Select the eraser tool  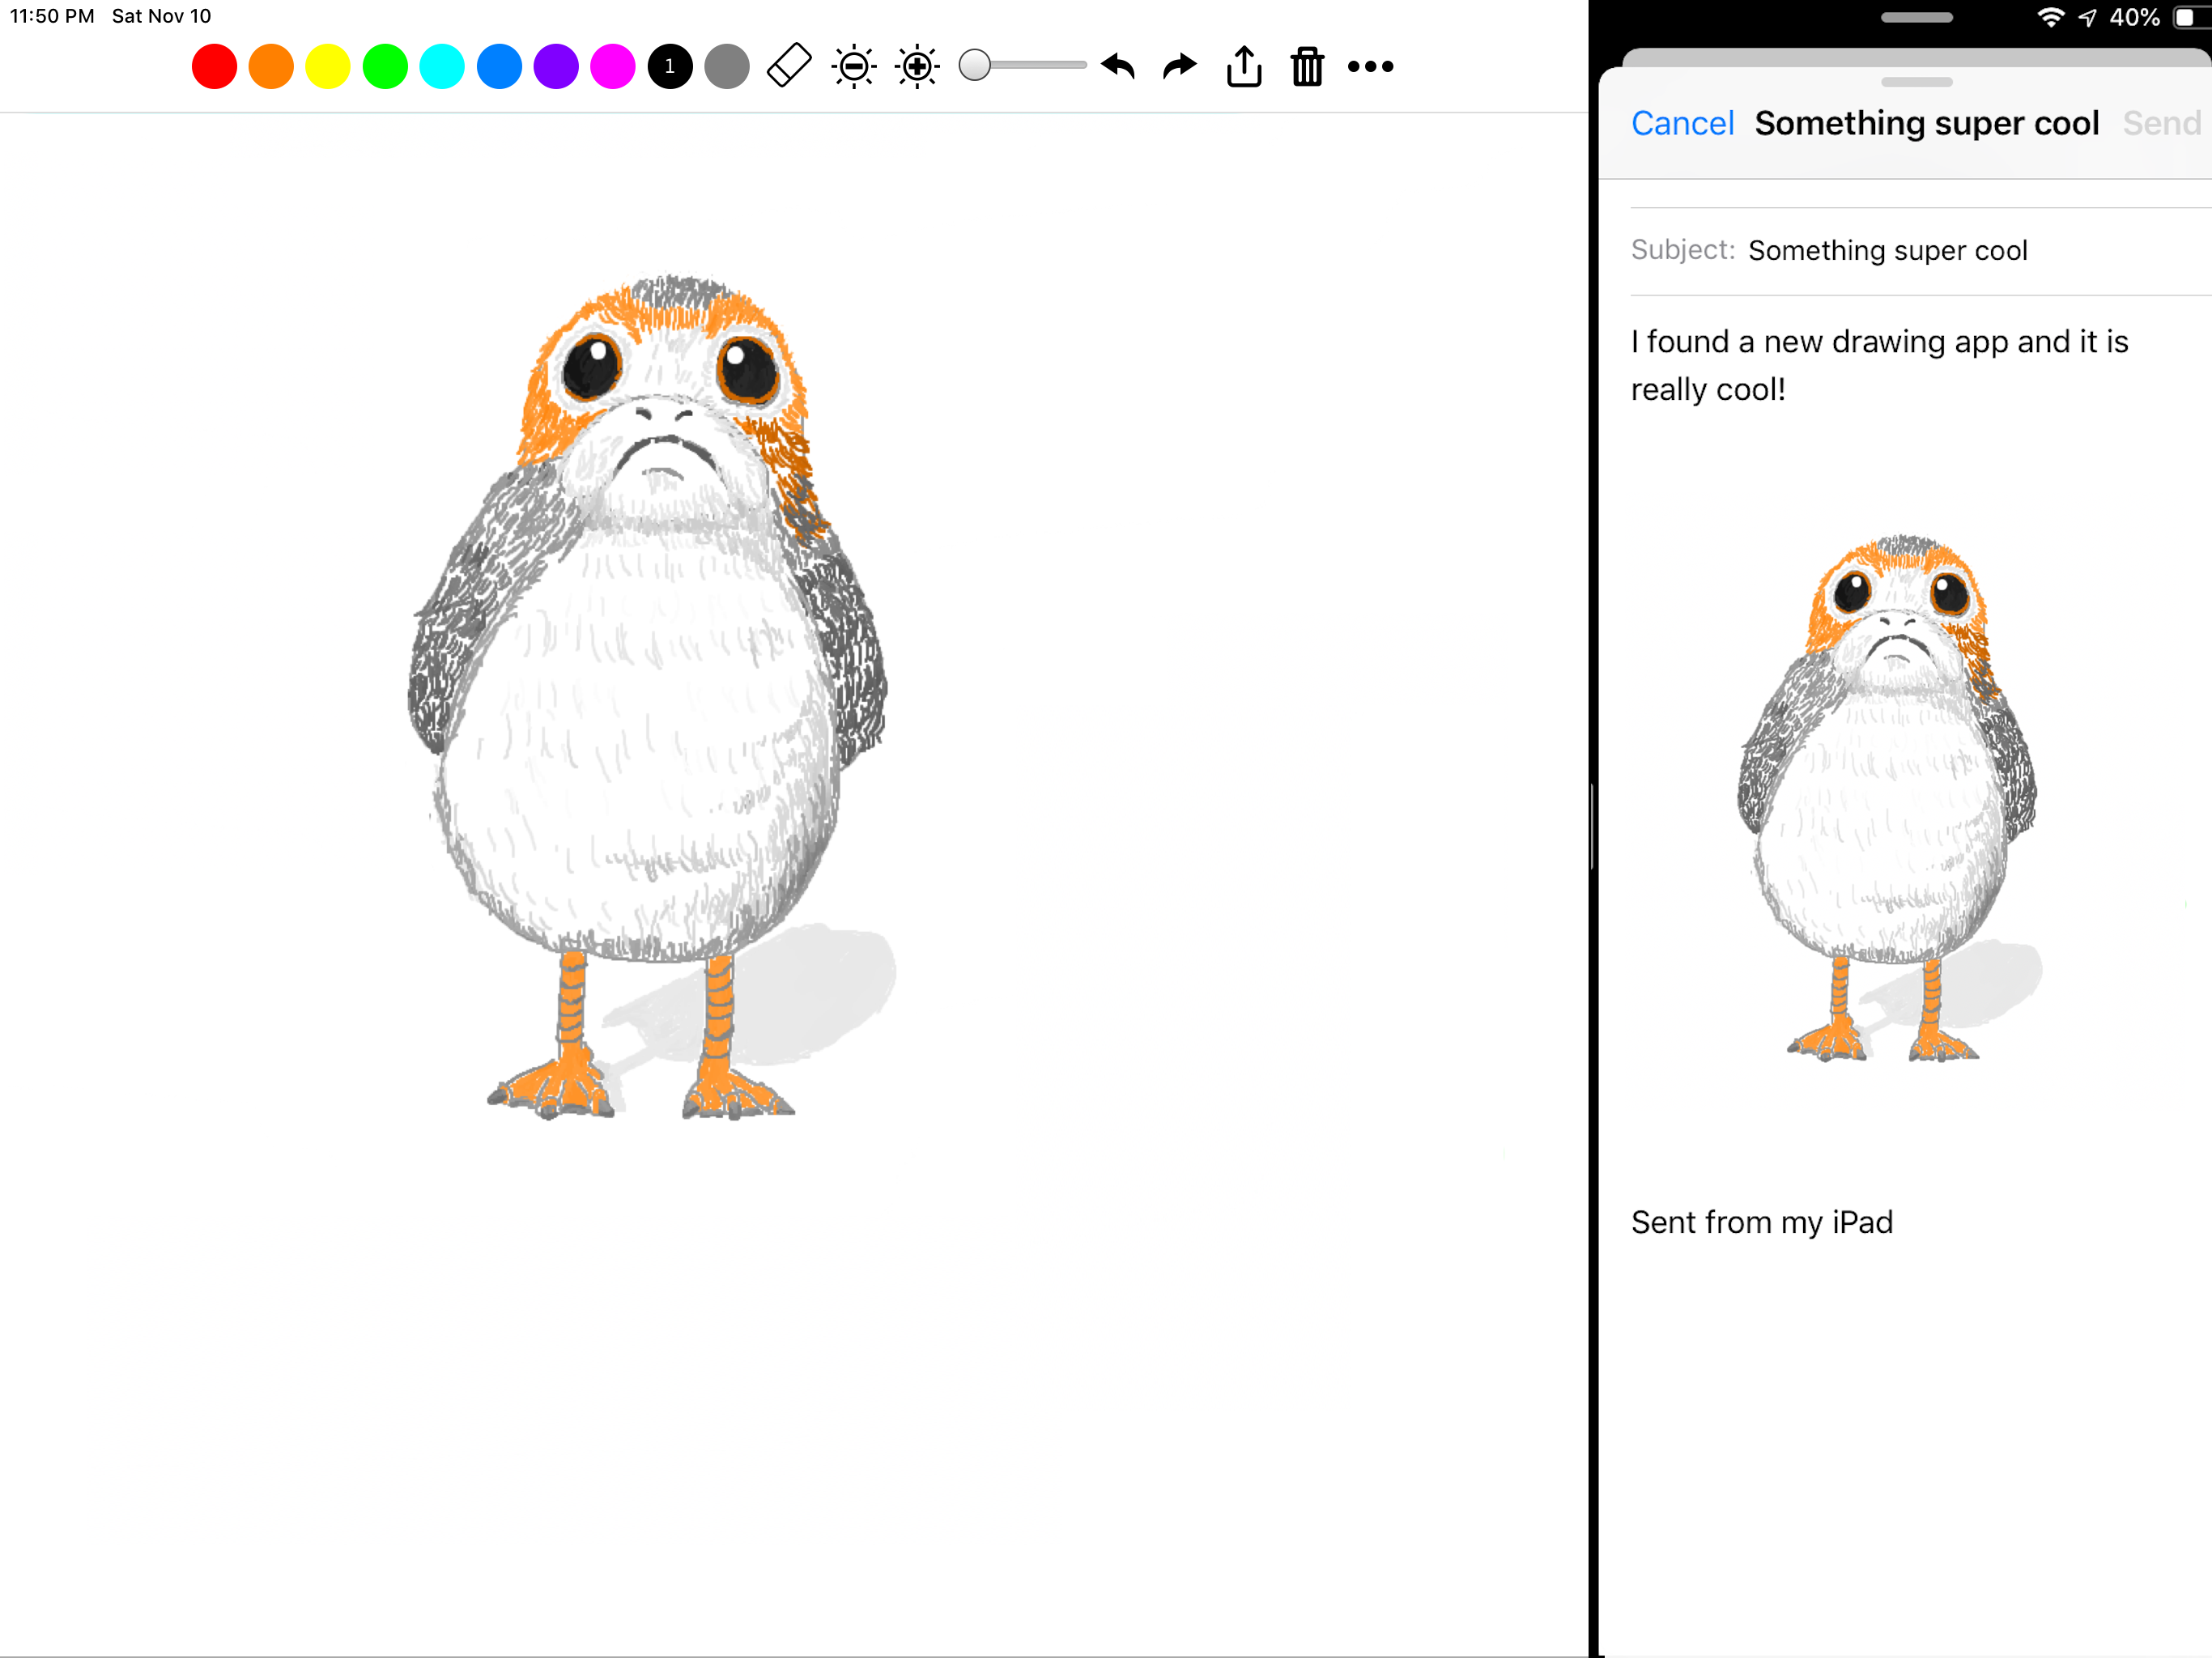pyautogui.click(x=788, y=67)
